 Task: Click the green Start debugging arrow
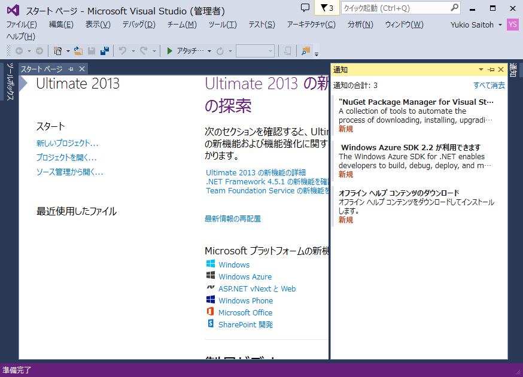[x=170, y=51]
